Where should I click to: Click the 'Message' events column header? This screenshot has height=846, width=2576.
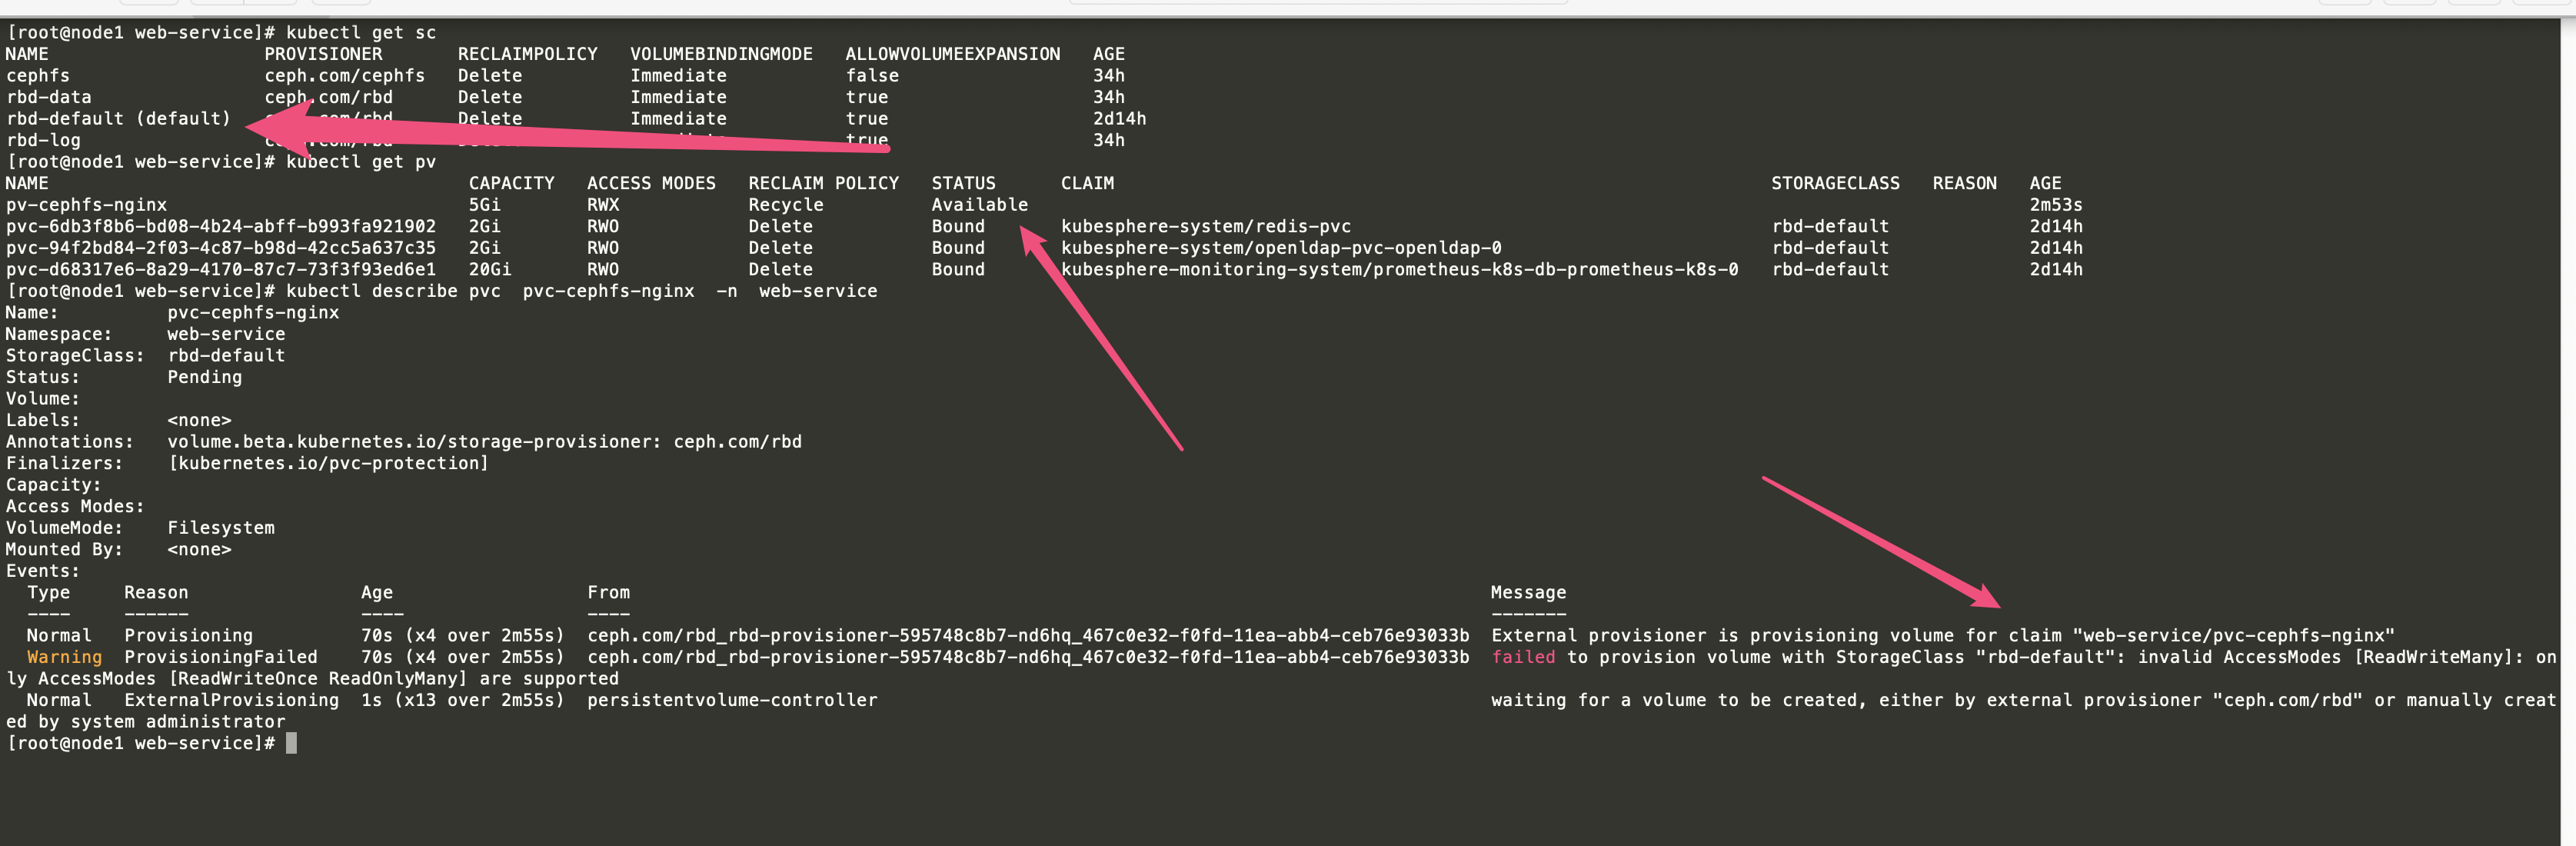pos(1527,593)
